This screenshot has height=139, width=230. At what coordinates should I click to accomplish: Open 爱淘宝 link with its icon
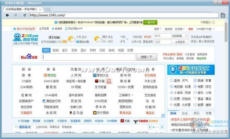pyautogui.click(x=50, y=75)
